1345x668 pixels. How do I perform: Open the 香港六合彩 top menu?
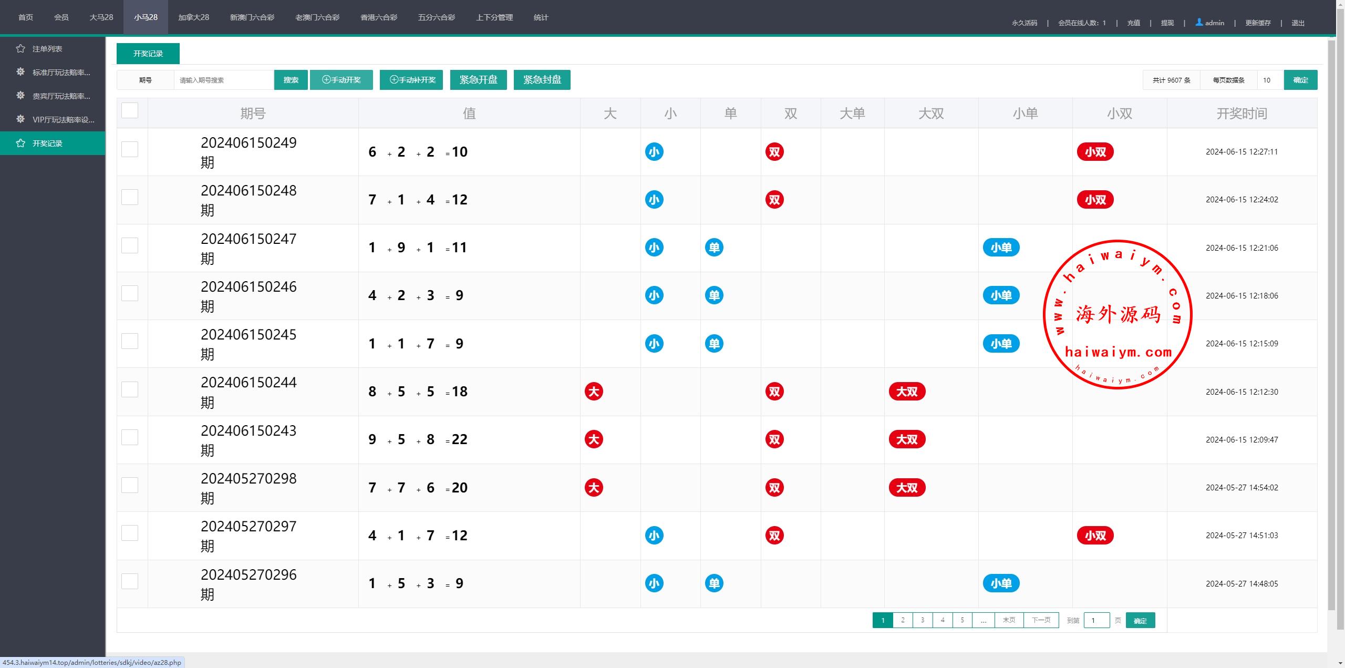(379, 17)
